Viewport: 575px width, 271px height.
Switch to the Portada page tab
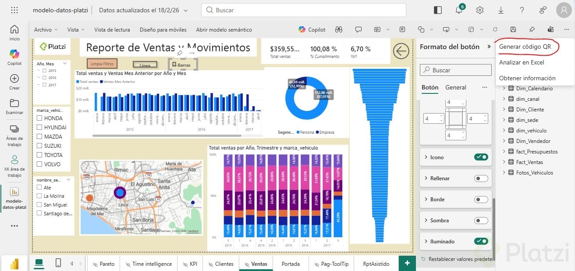[x=291, y=264]
